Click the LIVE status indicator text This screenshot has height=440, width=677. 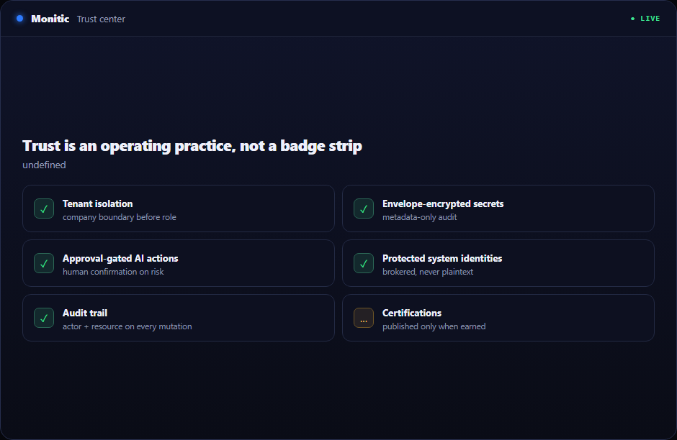[650, 19]
